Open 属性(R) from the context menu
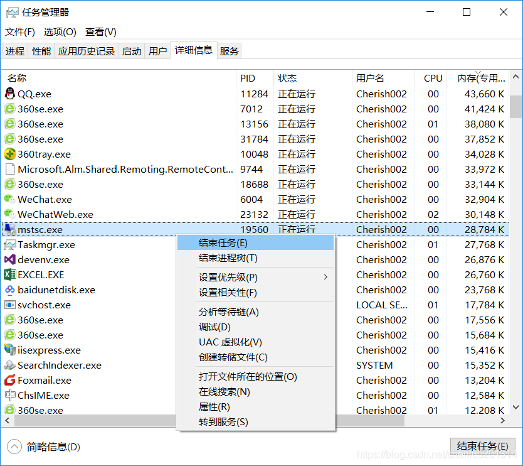Viewport: 523px width, 466px height. point(255,406)
